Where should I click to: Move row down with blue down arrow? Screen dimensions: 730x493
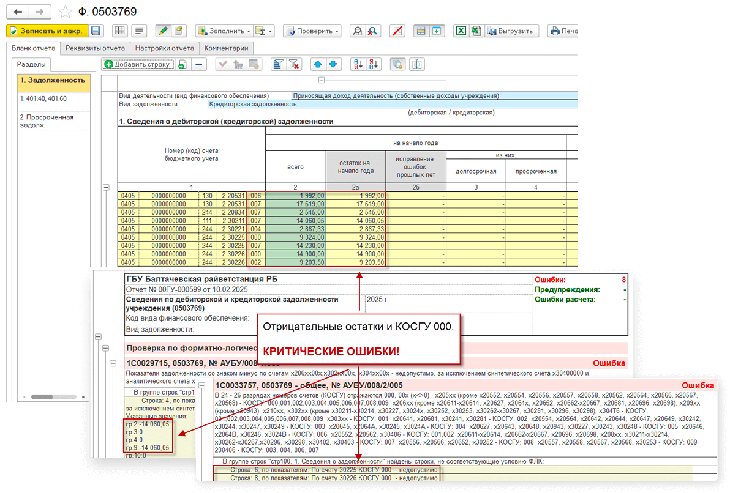point(333,64)
